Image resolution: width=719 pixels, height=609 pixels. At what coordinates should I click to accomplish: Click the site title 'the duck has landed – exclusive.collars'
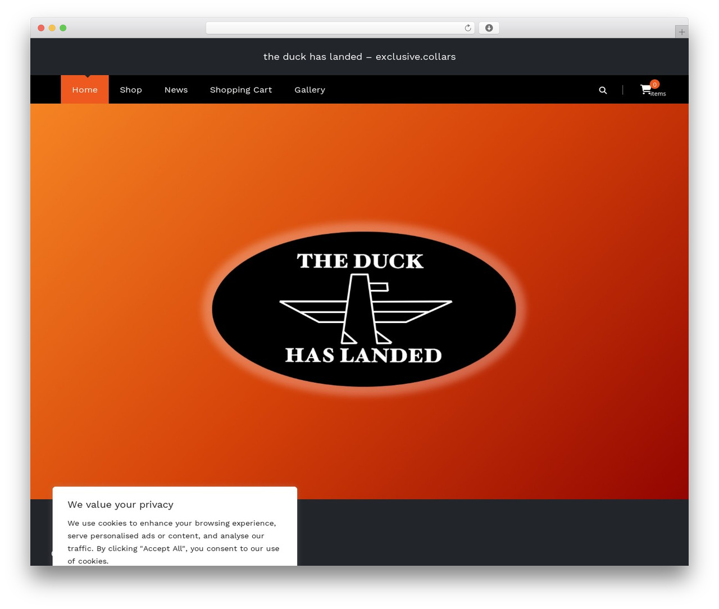[x=359, y=56]
